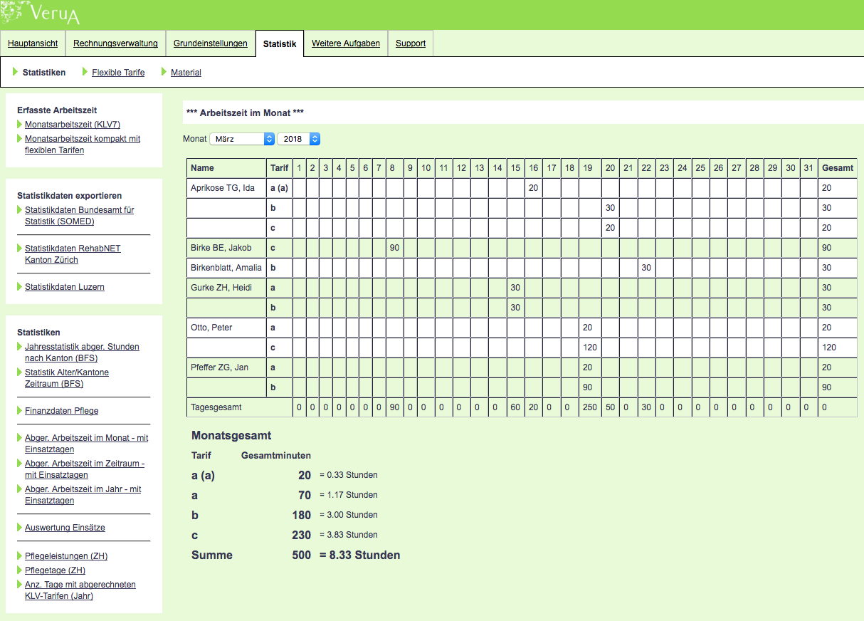The image size is (864, 621).
Task: Open the month dropdown showing März
Action: coord(241,139)
